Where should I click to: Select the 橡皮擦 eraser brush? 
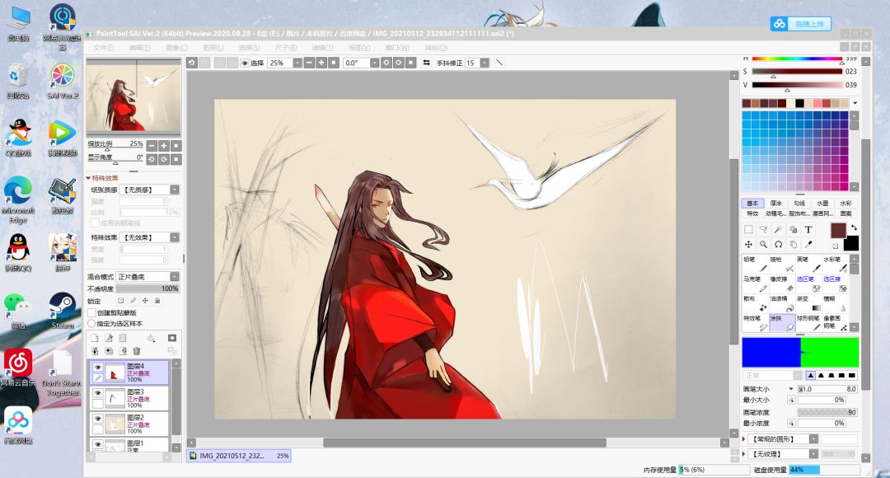tap(781, 284)
